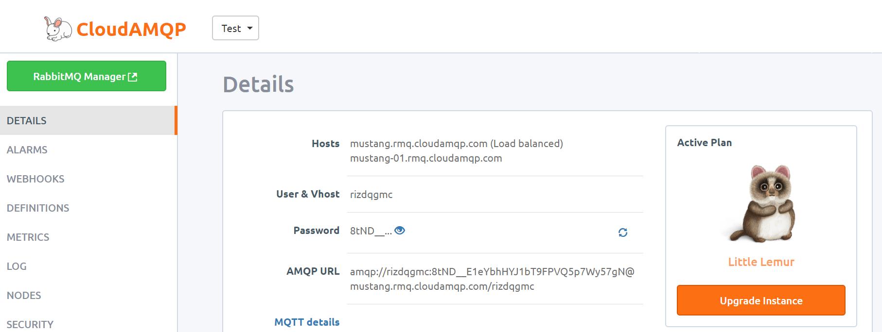The width and height of the screenshot is (882, 332).
Task: Reveal the password with the eye icon
Action: pyautogui.click(x=400, y=231)
